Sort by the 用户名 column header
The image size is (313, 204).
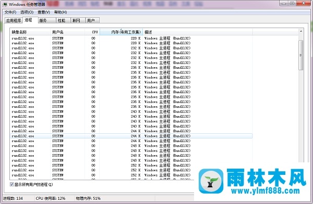pyautogui.click(x=67, y=32)
